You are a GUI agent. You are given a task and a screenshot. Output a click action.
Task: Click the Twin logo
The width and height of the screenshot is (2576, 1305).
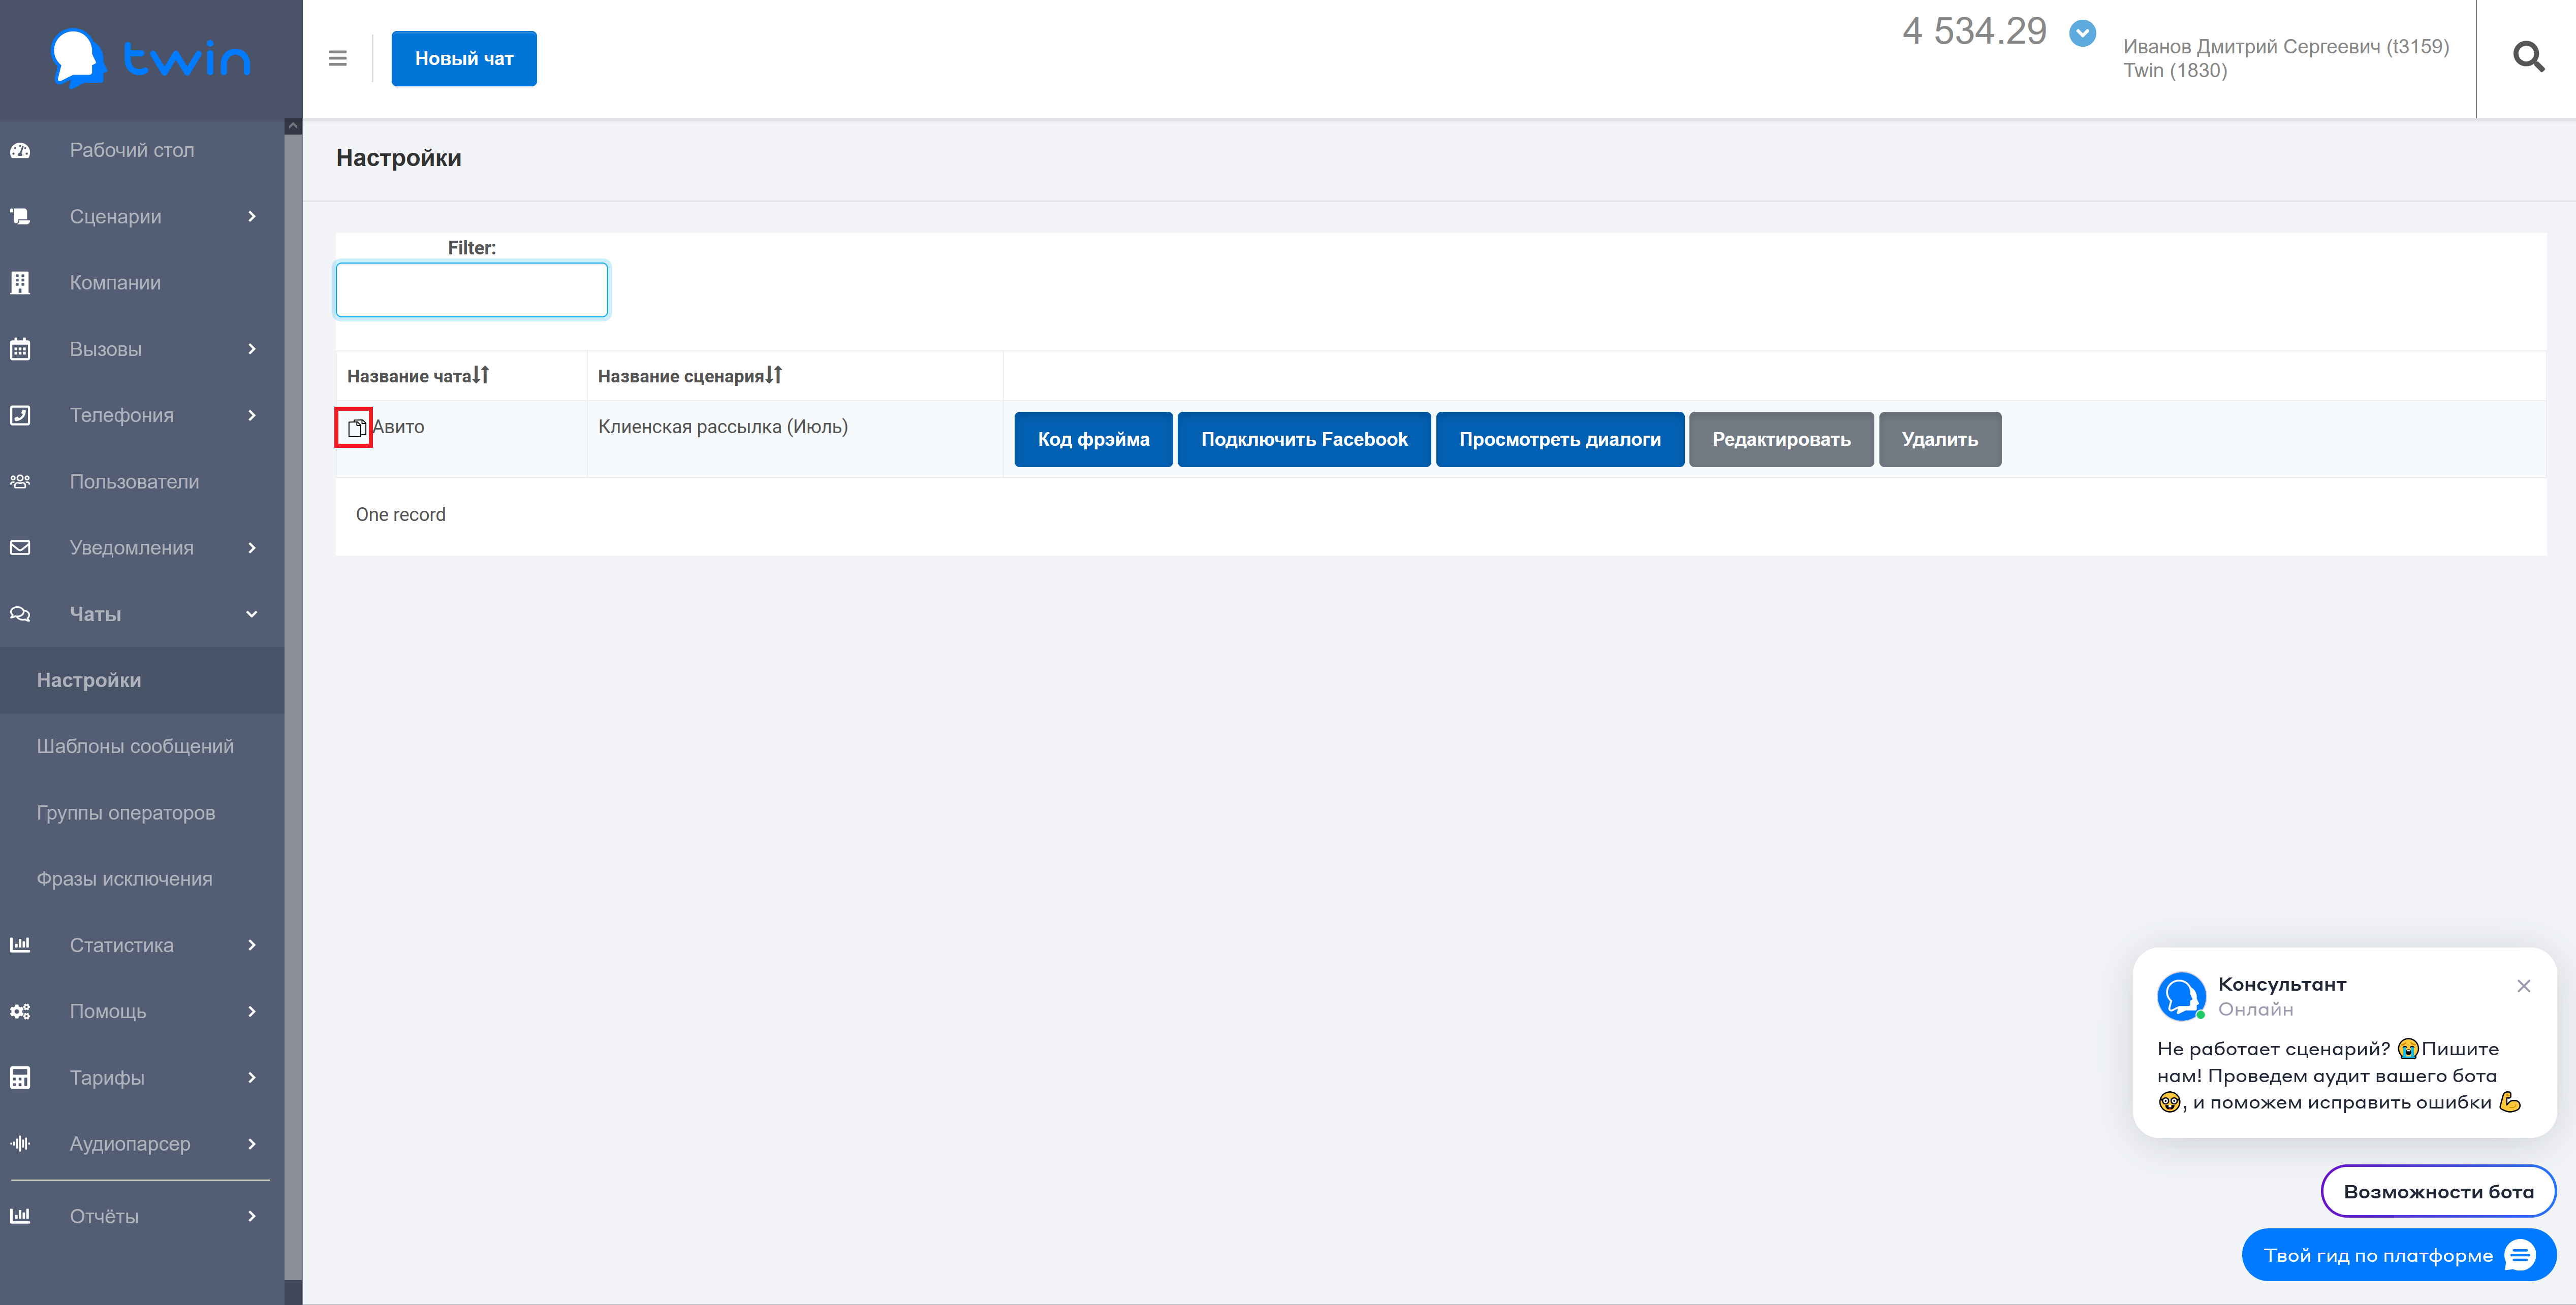(x=150, y=58)
